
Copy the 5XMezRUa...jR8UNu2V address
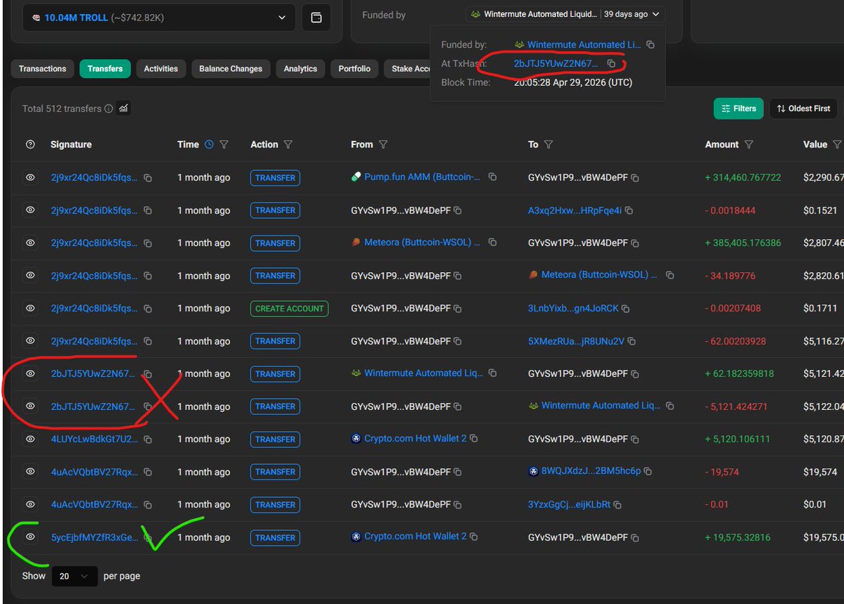[x=630, y=342]
